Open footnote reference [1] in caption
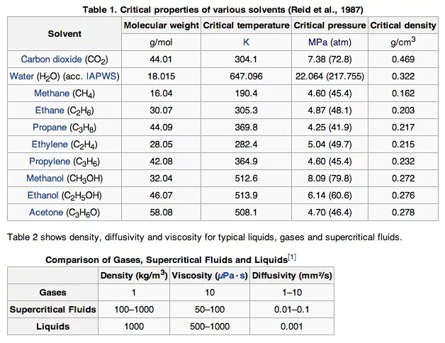 point(292,257)
